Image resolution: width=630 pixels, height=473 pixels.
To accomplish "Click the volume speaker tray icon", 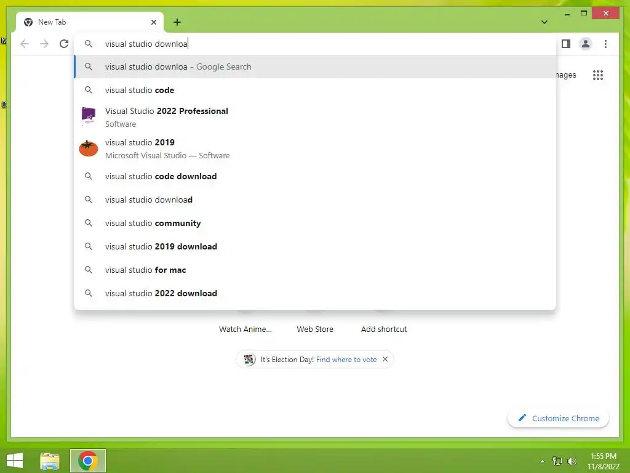I will coord(572,461).
